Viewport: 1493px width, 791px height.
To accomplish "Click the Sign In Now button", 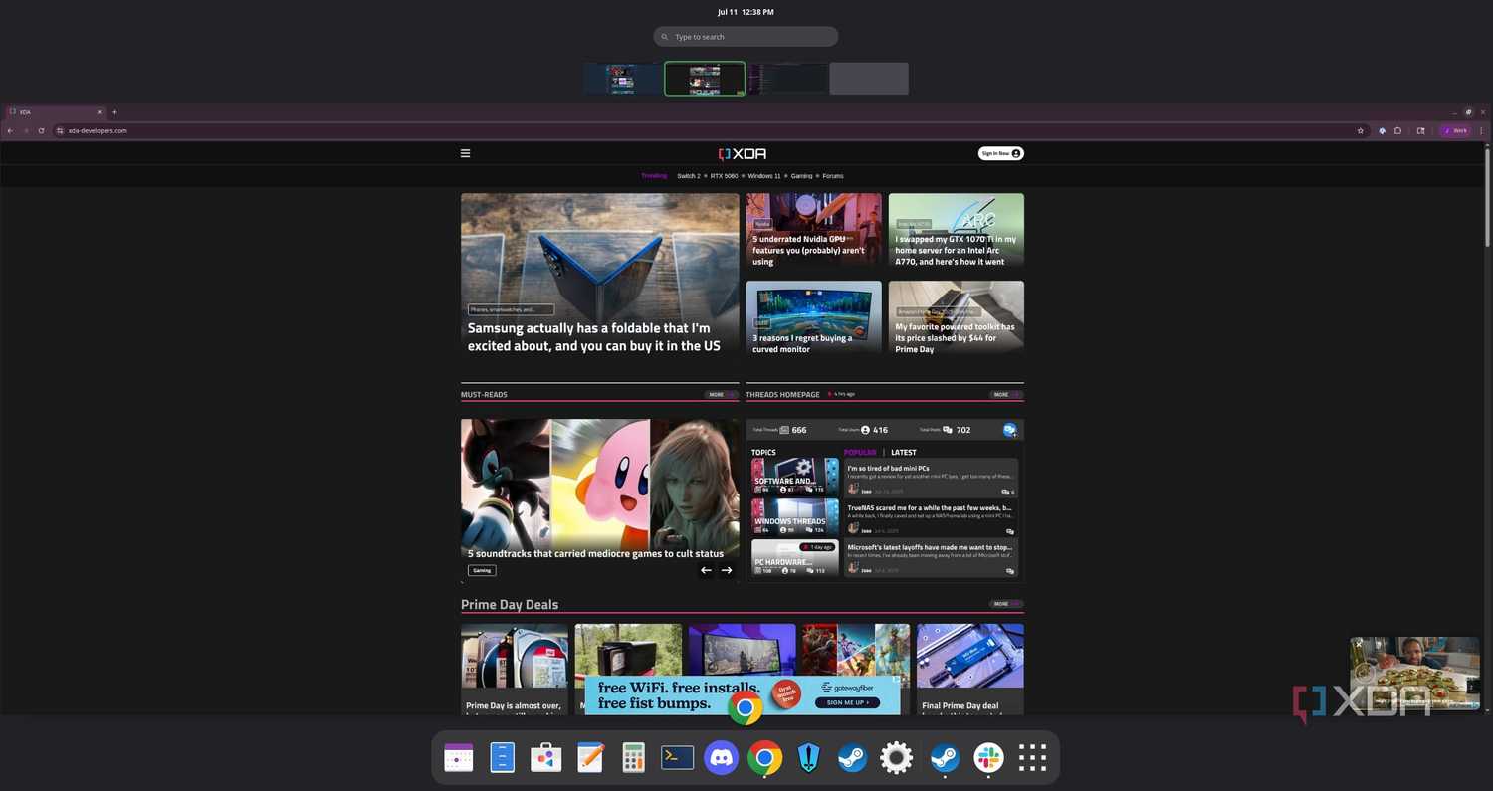I will coord(1000,153).
